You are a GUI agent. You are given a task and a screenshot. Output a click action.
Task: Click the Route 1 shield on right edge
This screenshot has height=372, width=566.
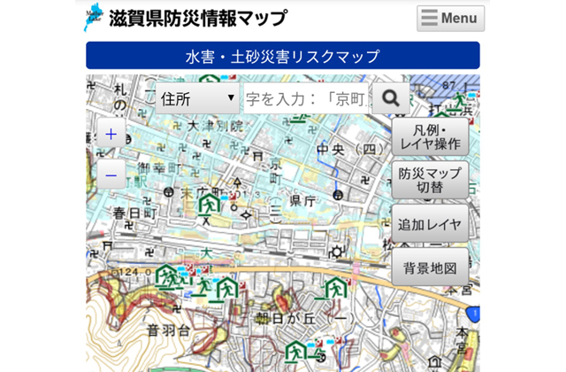coord(474,314)
